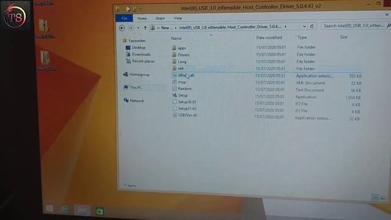This screenshot has width=391, height=220.
Task: Select the Setup application icon
Action: click(x=175, y=95)
